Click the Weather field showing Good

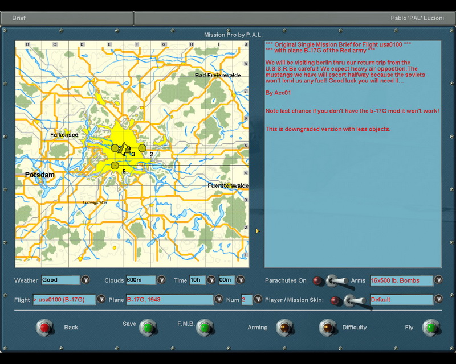[x=60, y=280]
